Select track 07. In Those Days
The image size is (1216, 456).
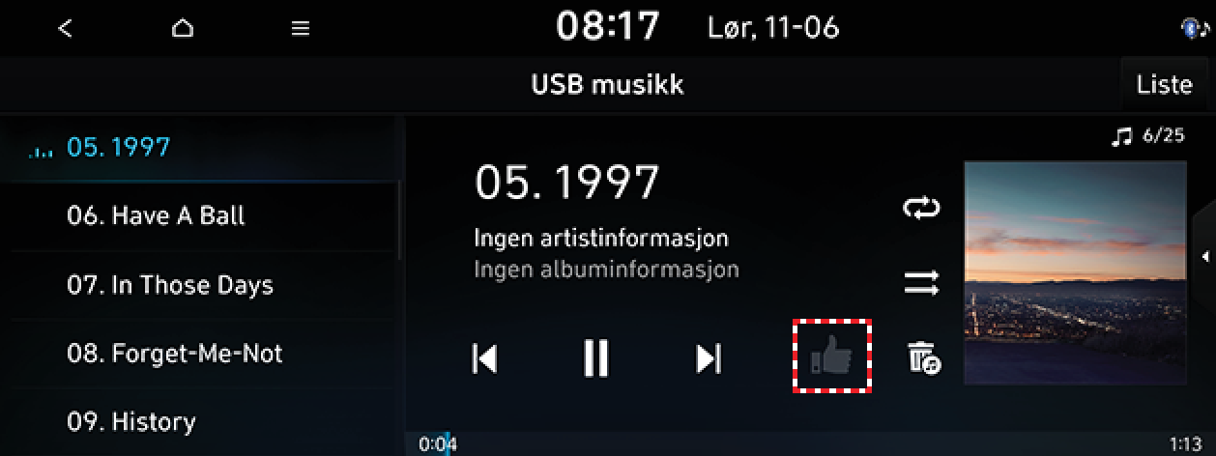point(199,285)
